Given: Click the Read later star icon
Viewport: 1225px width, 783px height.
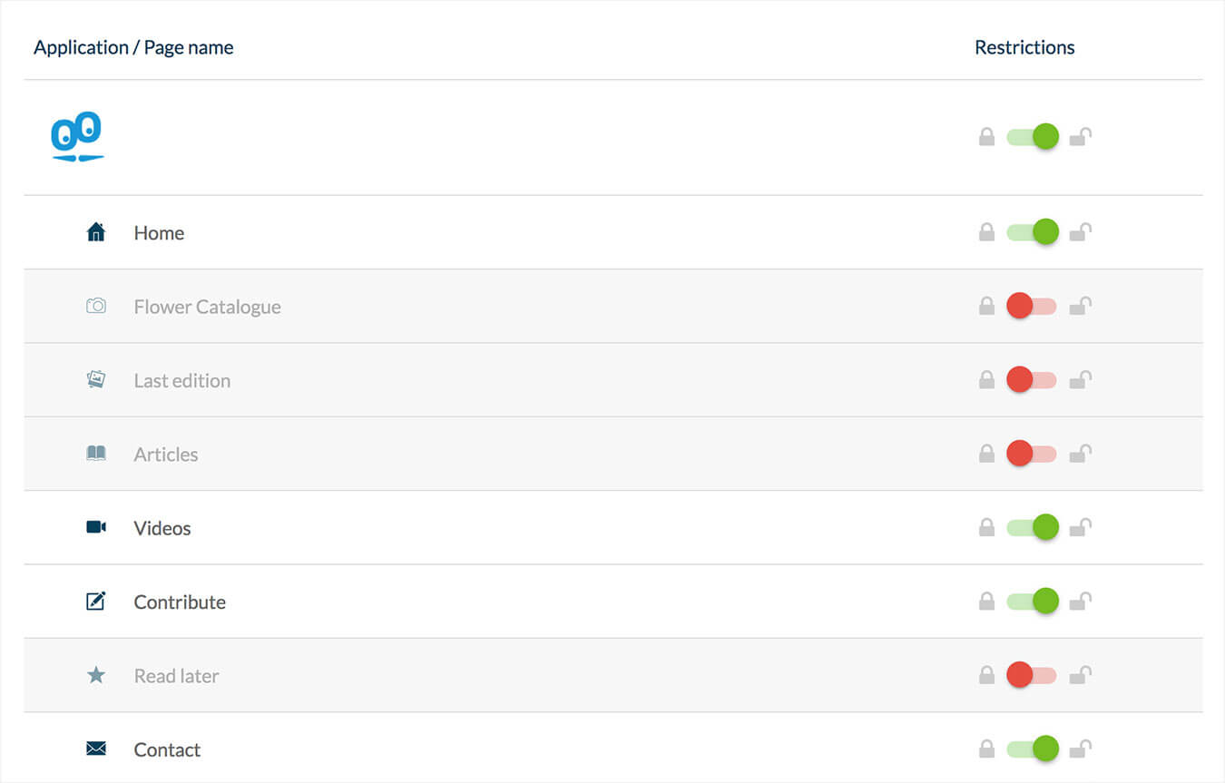Looking at the screenshot, I should (96, 675).
